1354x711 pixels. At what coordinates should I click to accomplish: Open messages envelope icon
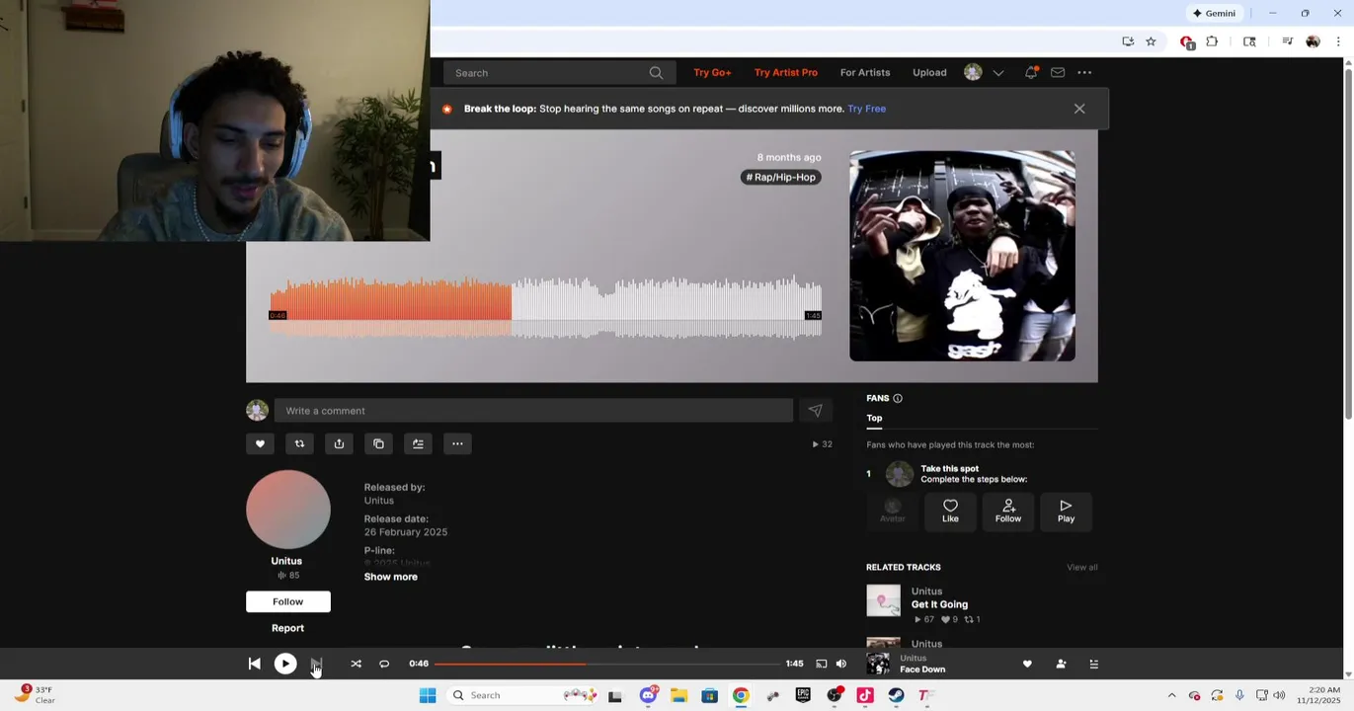pos(1058,72)
